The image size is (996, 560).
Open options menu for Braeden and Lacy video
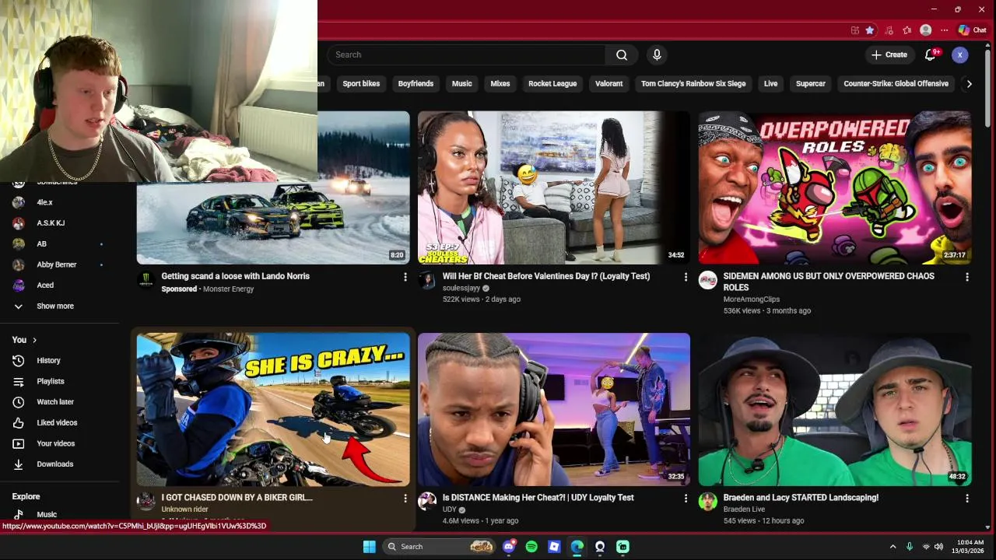click(x=967, y=498)
